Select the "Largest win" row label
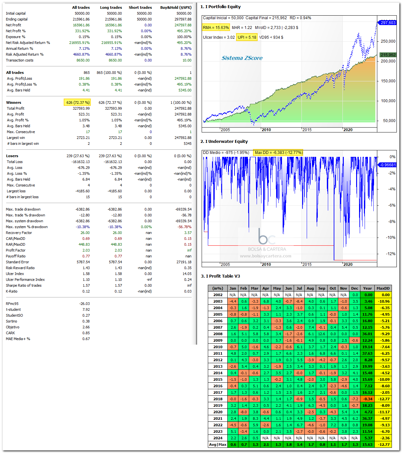The width and height of the screenshot is (402, 453). click(x=16, y=138)
